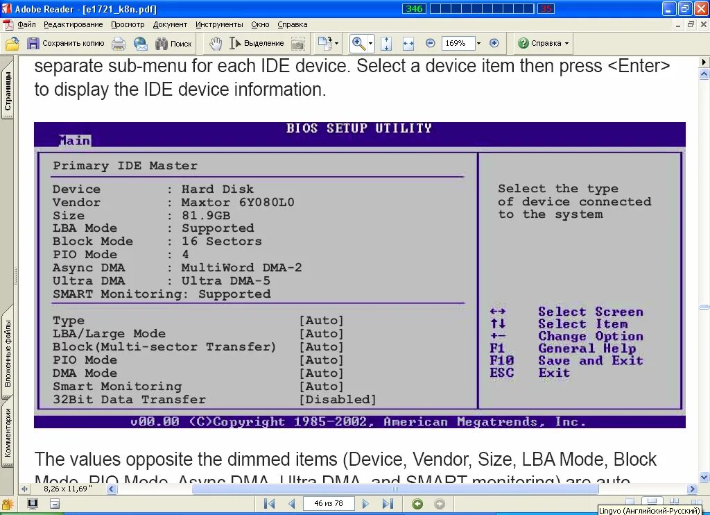Click the 81.9GB size value
710x515 pixels.
click(x=205, y=215)
